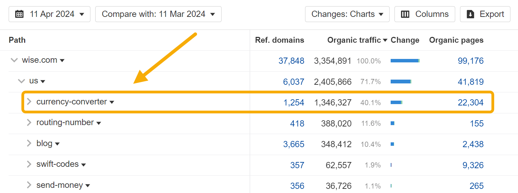Click the Export download icon
The height and width of the screenshot is (193, 518).
(x=470, y=14)
